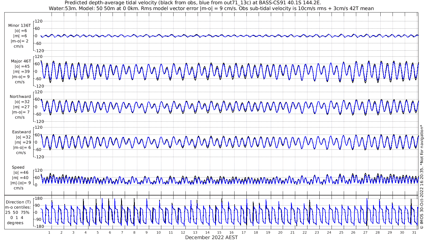Click the day '1' tick on the x-axis
Viewport: 427px width, 244px height.
click(x=49, y=232)
